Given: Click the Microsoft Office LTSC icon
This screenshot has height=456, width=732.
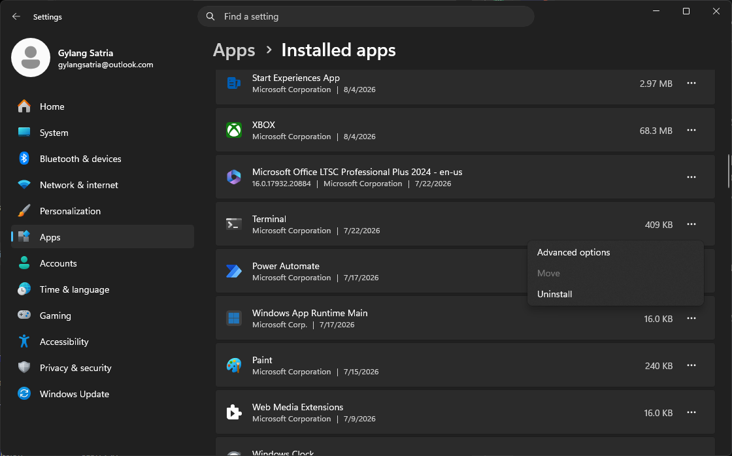Looking at the screenshot, I should click(234, 177).
